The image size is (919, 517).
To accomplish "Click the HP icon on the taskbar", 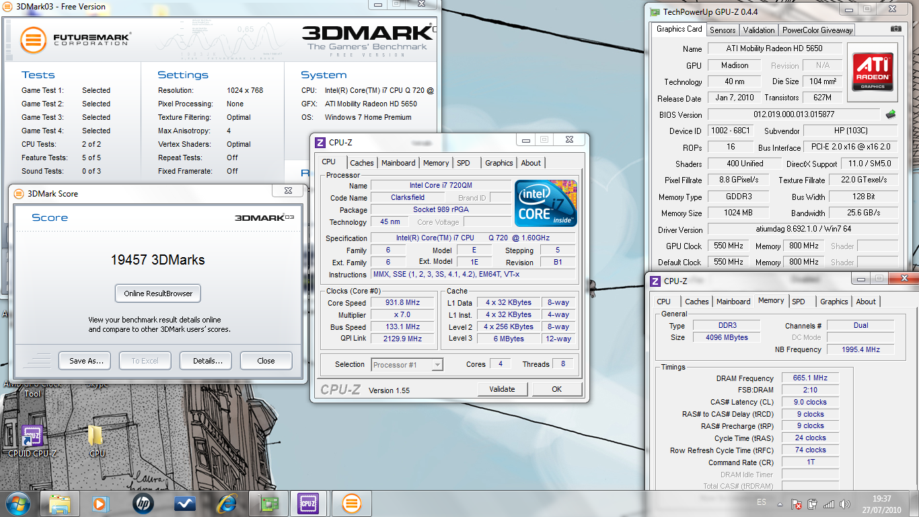I will pos(143,504).
